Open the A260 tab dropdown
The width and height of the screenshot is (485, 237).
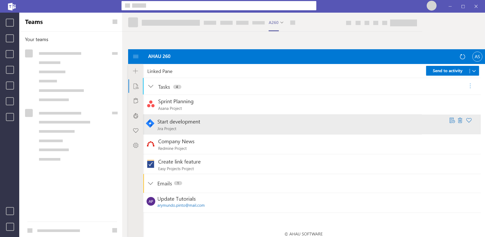[276, 23]
